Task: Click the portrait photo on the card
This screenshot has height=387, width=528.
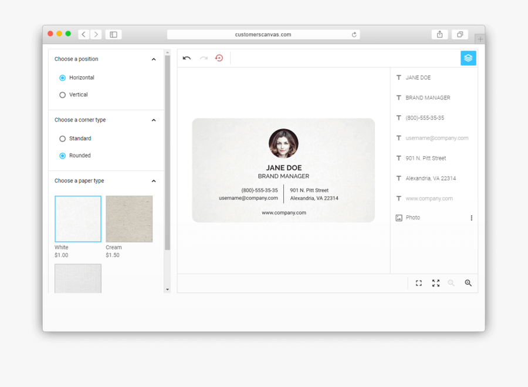Action: (283, 144)
